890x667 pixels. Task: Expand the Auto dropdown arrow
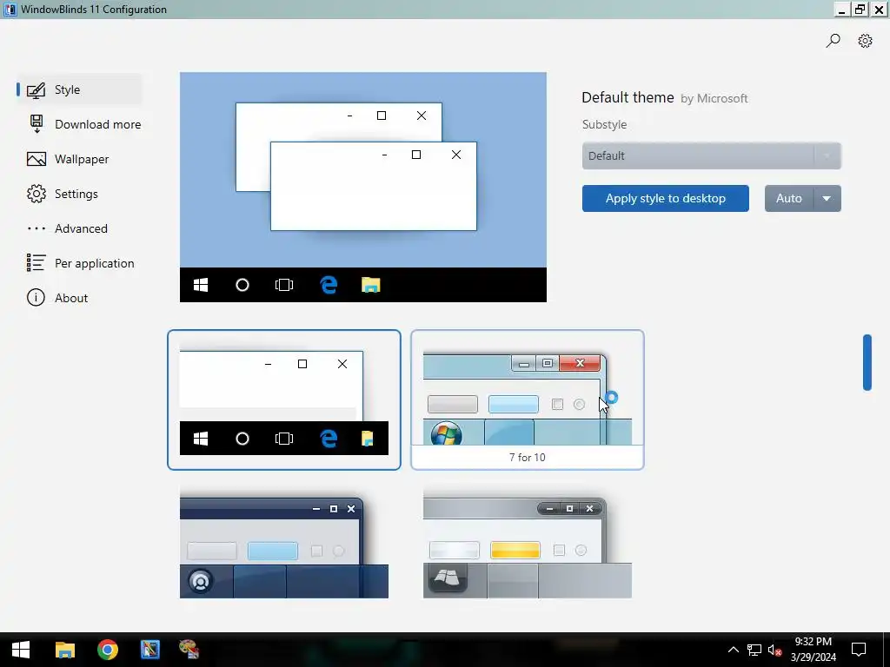[x=827, y=199]
